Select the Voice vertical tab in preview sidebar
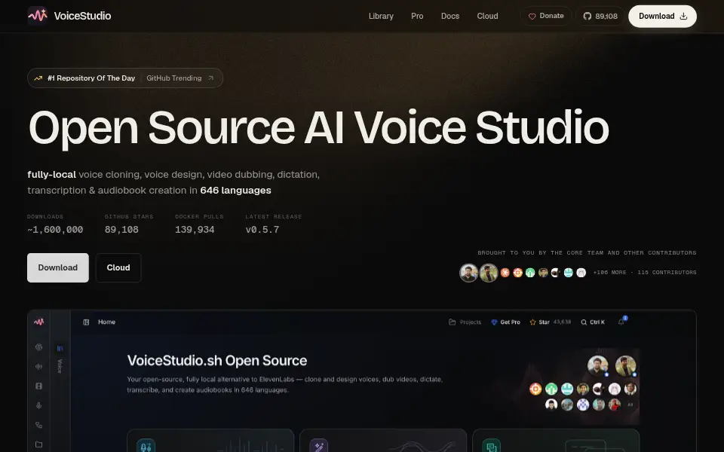The height and width of the screenshot is (452, 724). click(60, 366)
